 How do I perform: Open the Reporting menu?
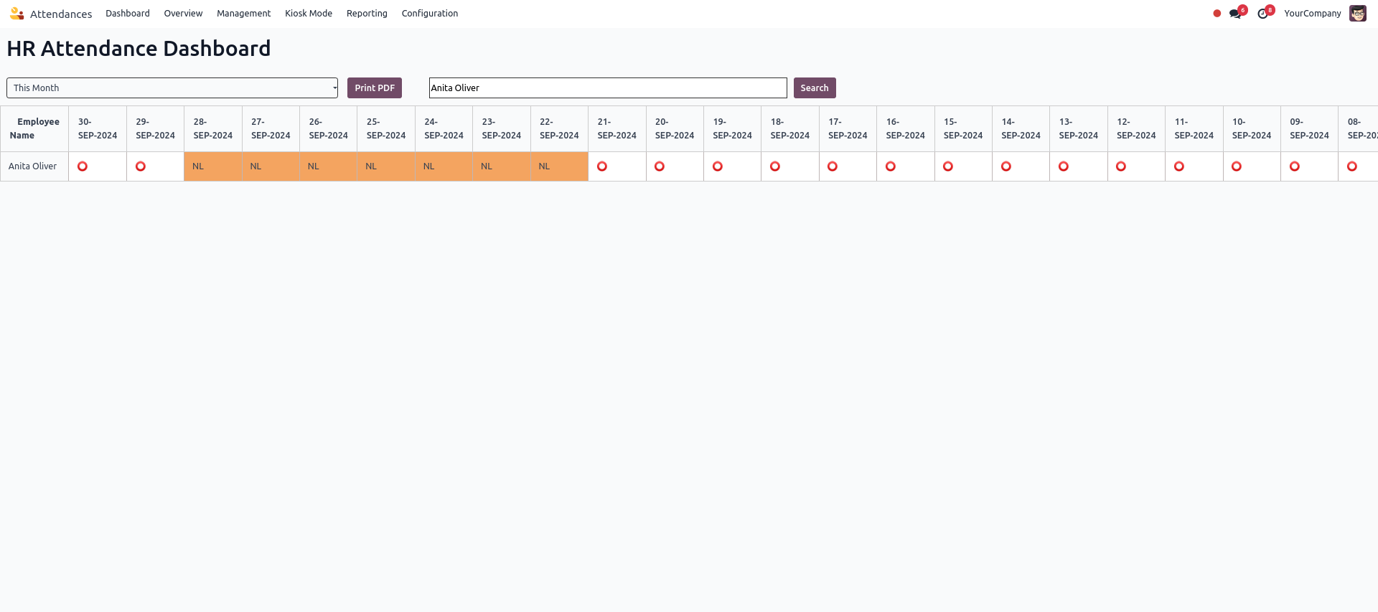(367, 14)
